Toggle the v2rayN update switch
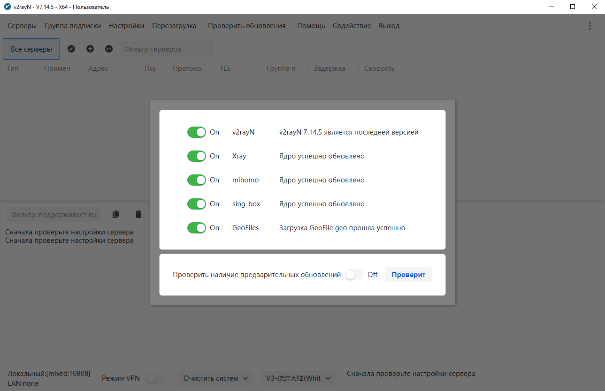The image size is (605, 391). tap(197, 132)
